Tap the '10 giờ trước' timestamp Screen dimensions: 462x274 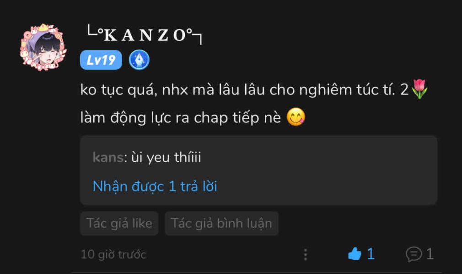click(x=113, y=254)
